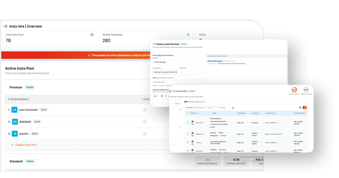Image resolution: width=339 pixels, height=178 pixels.
Task: Click the 3/3 Insta Pool Balance box
Action: point(208,161)
